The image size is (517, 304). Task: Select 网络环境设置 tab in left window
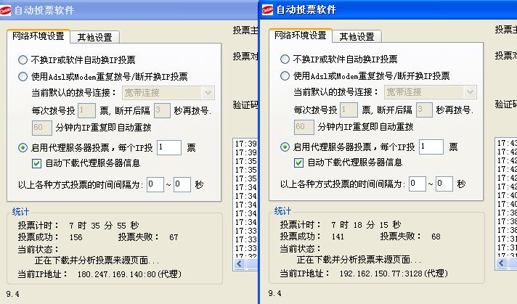coord(38,36)
